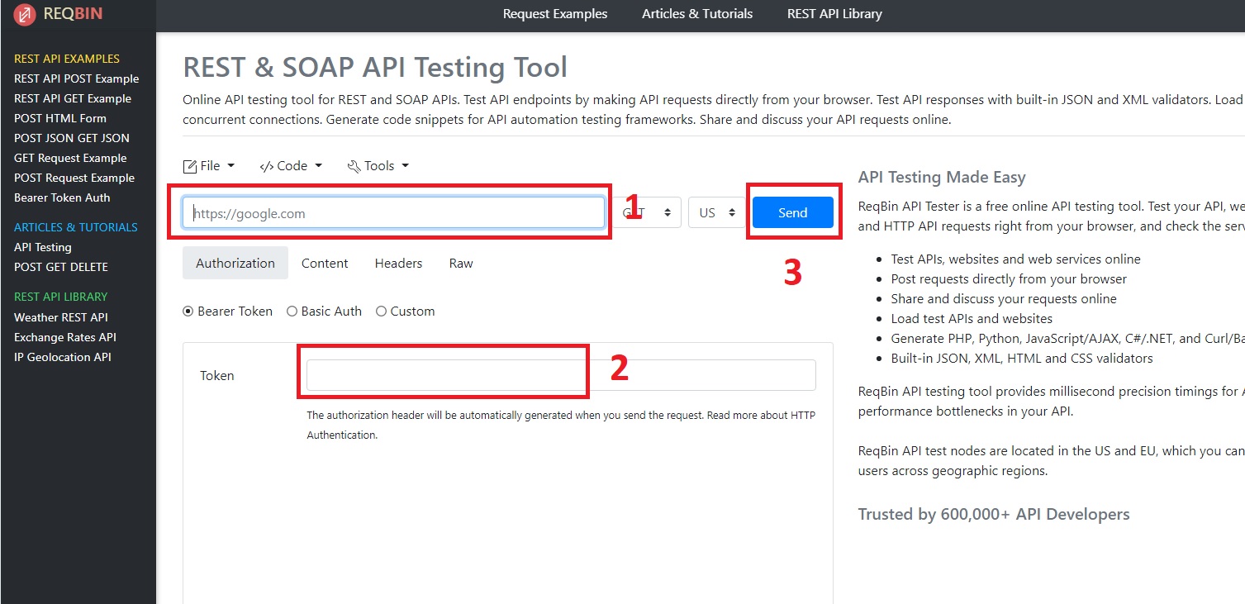Click the File menu edit icon
This screenshot has width=1245, height=604.
pos(190,166)
